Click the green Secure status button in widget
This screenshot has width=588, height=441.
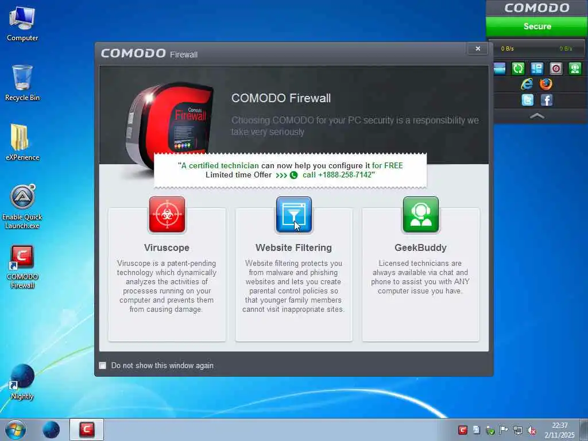tap(537, 26)
